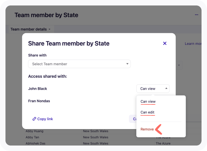Select the Abhishek Das table cell
The width and height of the screenshot is (207, 151).
pyautogui.click(x=36, y=143)
